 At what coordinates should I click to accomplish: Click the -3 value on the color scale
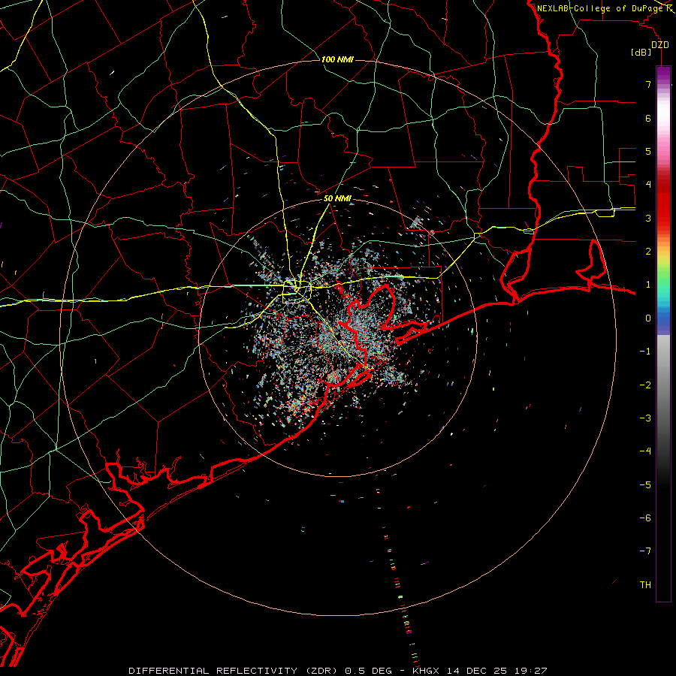coord(645,418)
